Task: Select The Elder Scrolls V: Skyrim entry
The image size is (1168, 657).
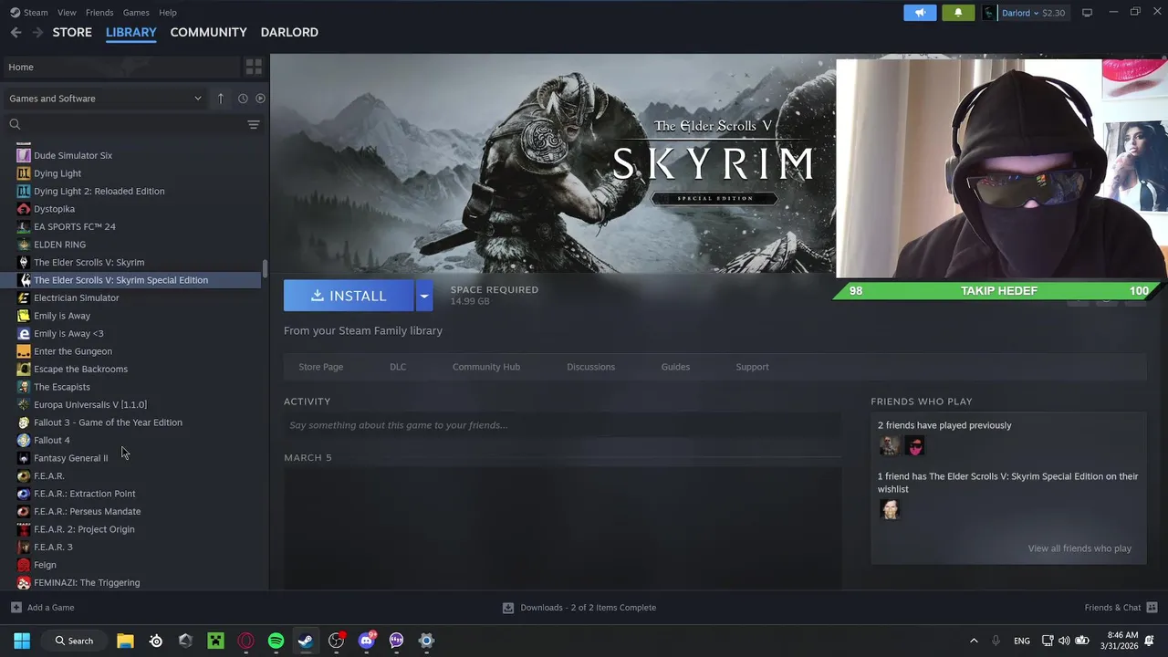Action: coord(89,262)
